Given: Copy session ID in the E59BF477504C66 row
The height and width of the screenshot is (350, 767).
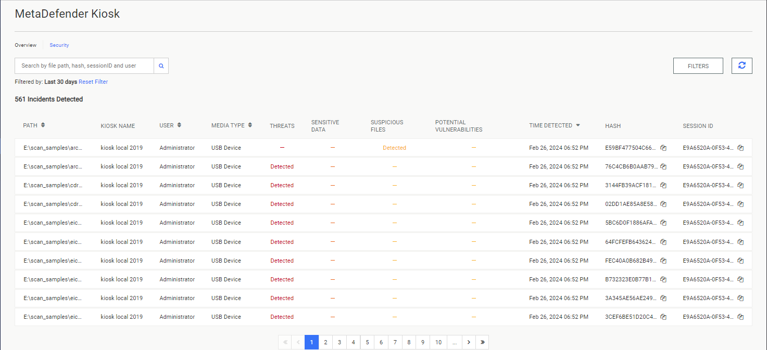Looking at the screenshot, I should coord(740,148).
